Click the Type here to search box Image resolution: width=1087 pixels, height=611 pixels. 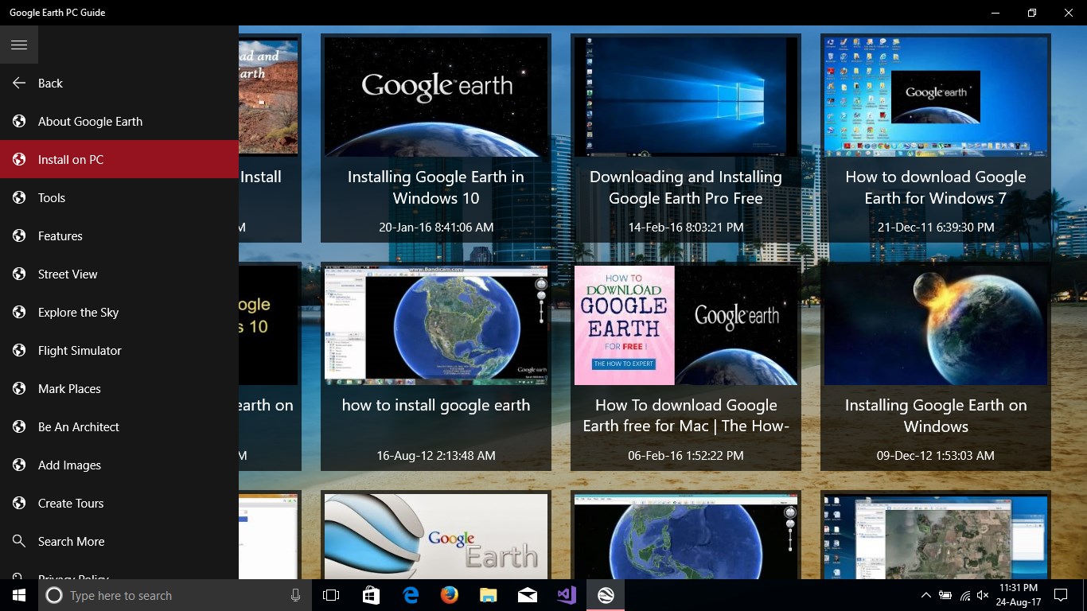[x=175, y=595]
